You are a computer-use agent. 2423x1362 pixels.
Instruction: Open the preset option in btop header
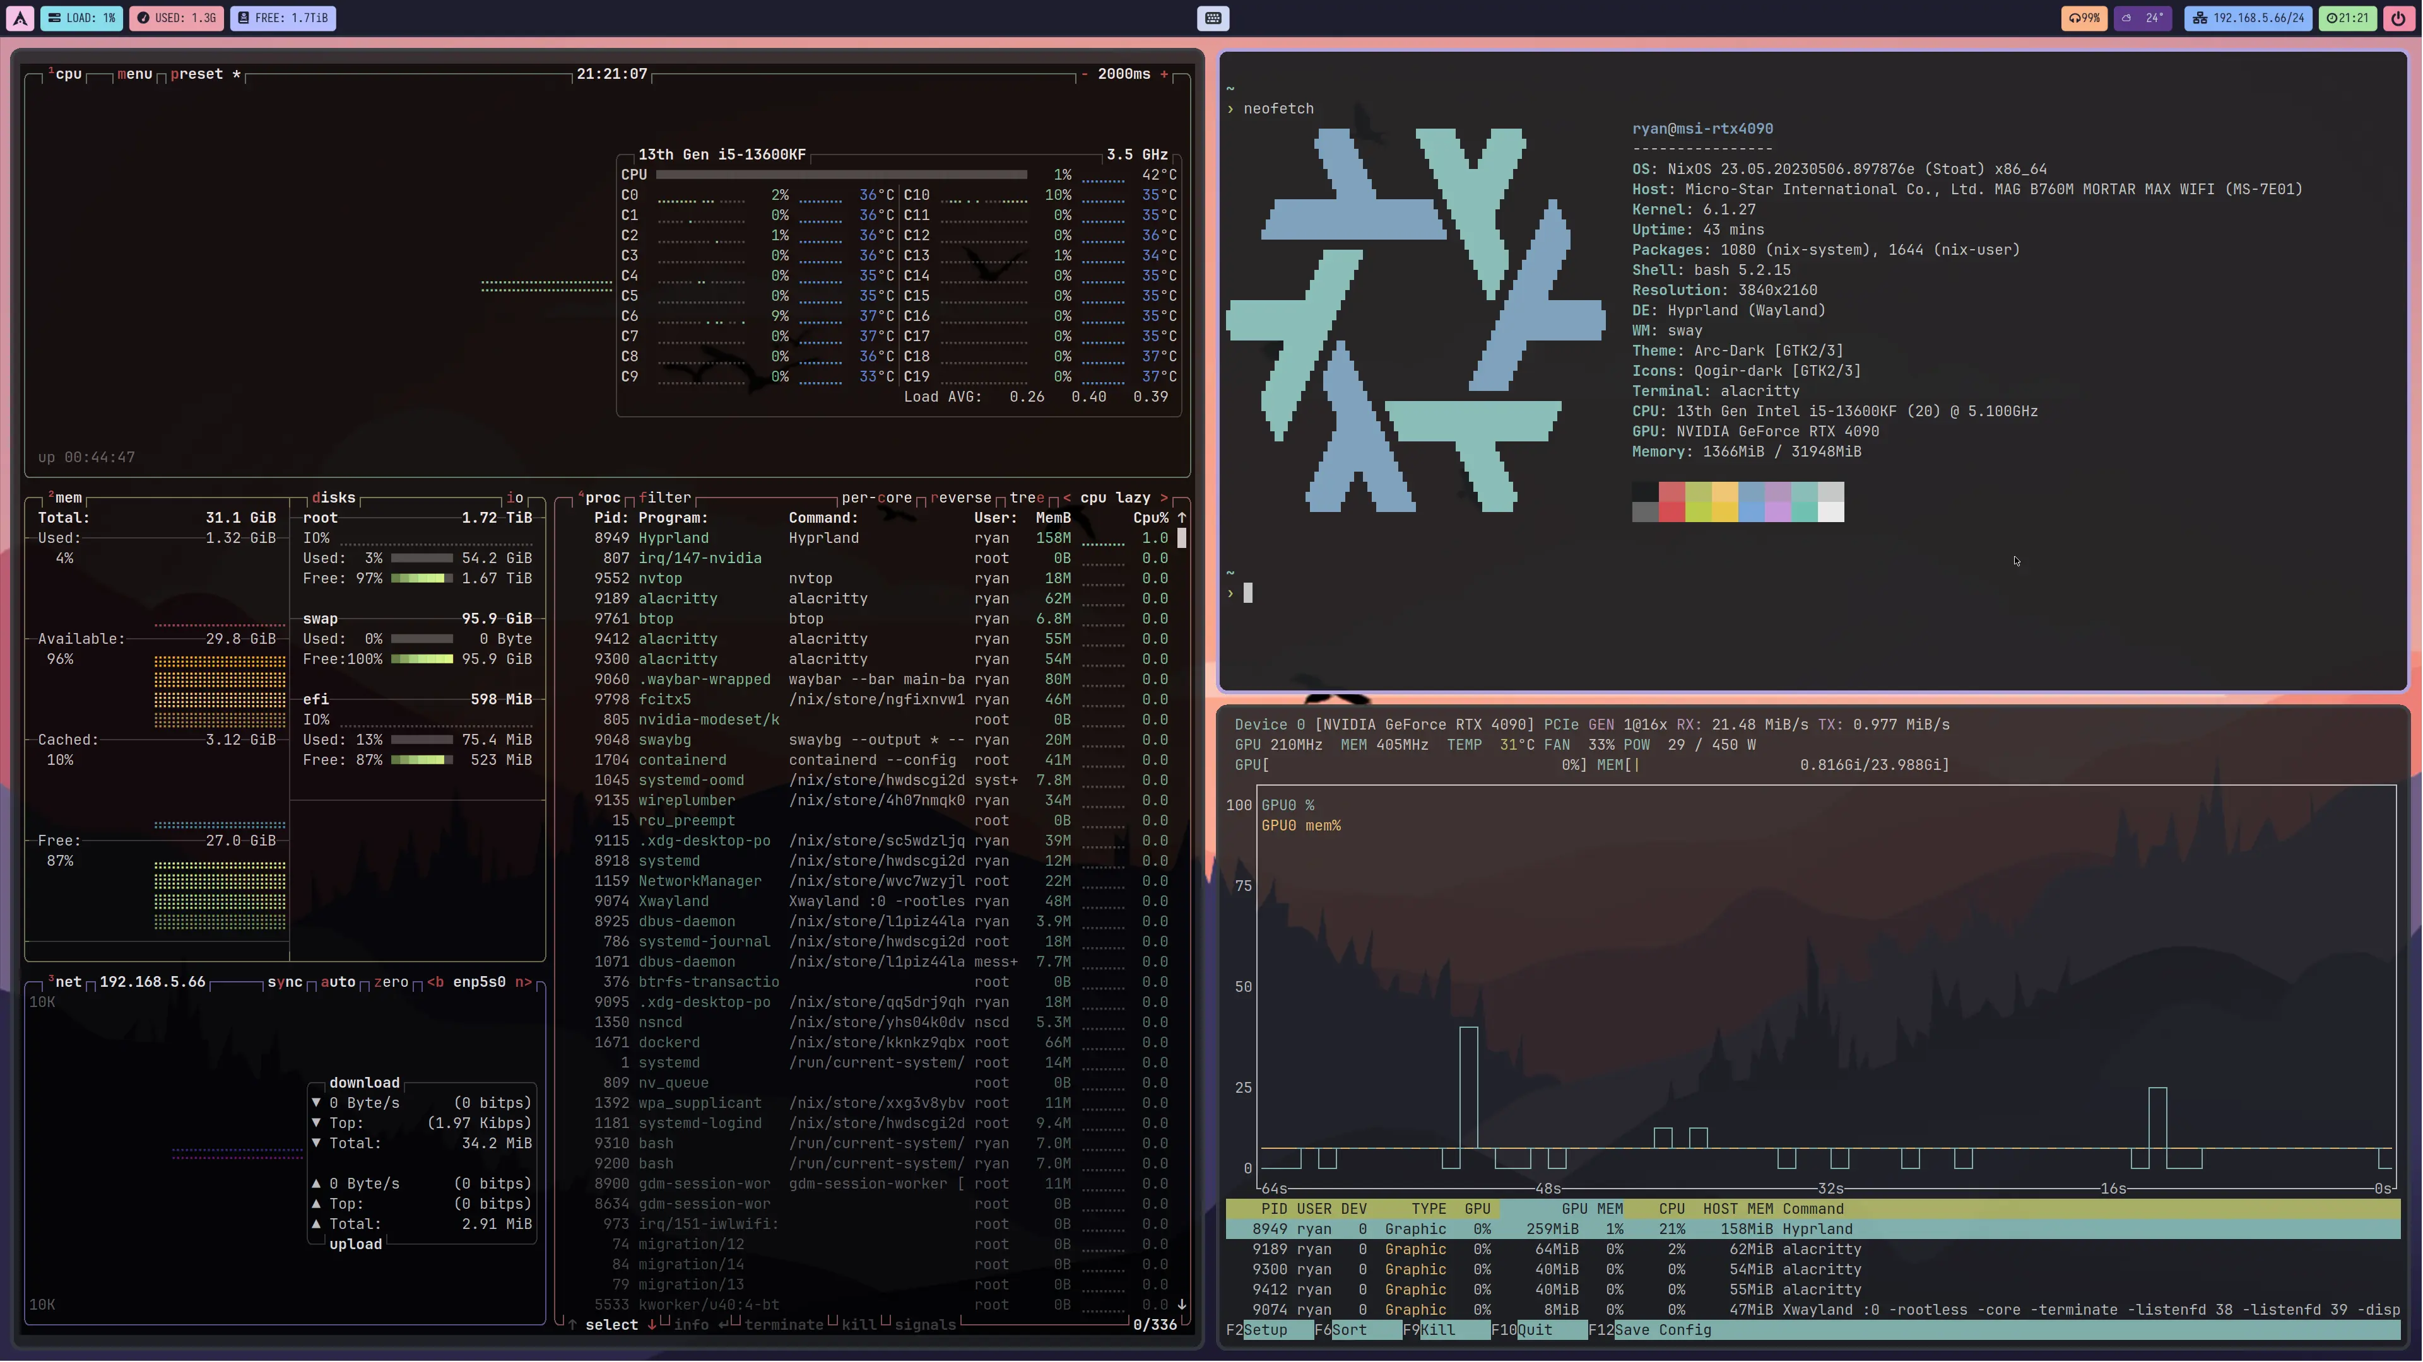197,74
